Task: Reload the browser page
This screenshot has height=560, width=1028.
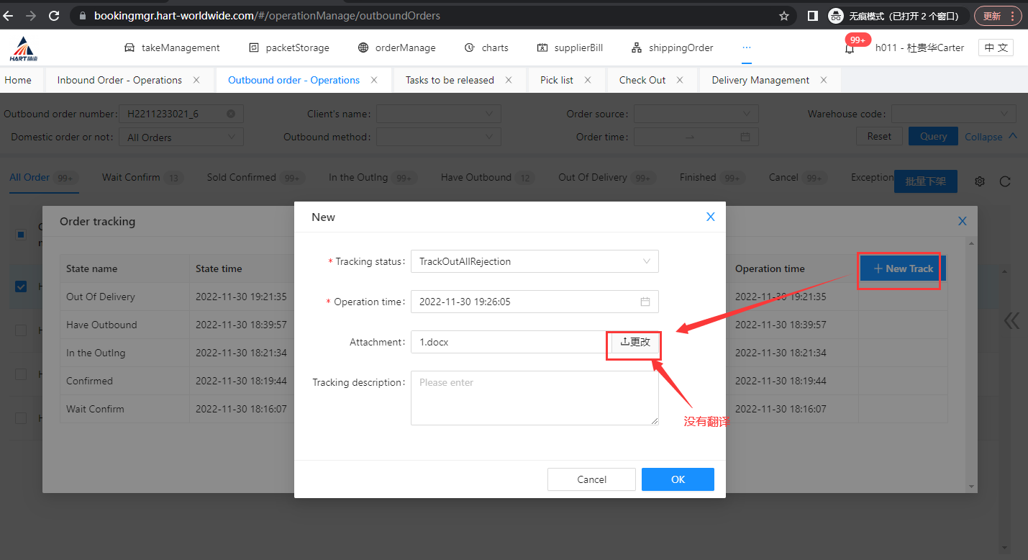Action: tap(54, 15)
